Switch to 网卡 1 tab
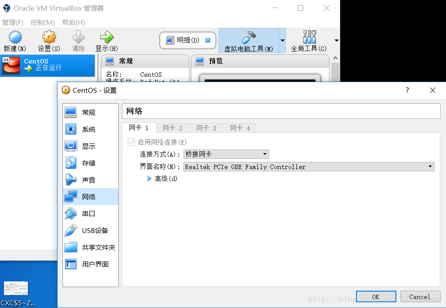 point(139,128)
